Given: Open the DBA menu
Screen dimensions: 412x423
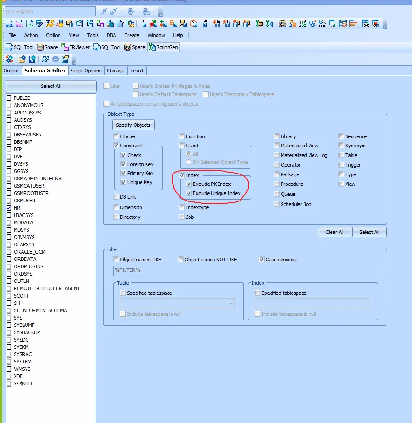Looking at the screenshot, I should pyautogui.click(x=111, y=35).
